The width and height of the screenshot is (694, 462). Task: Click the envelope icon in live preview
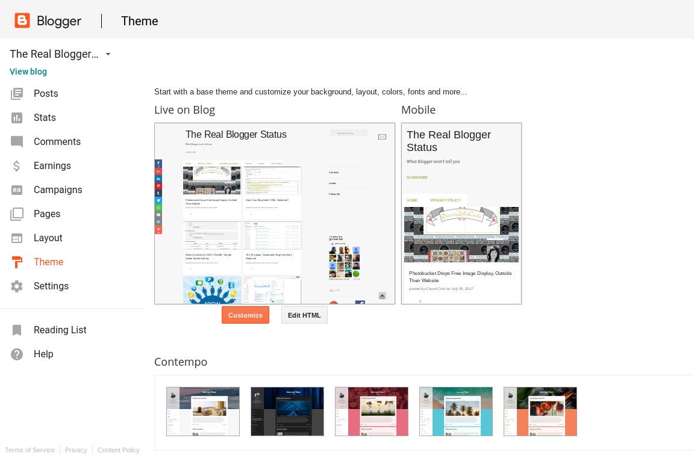(382, 137)
